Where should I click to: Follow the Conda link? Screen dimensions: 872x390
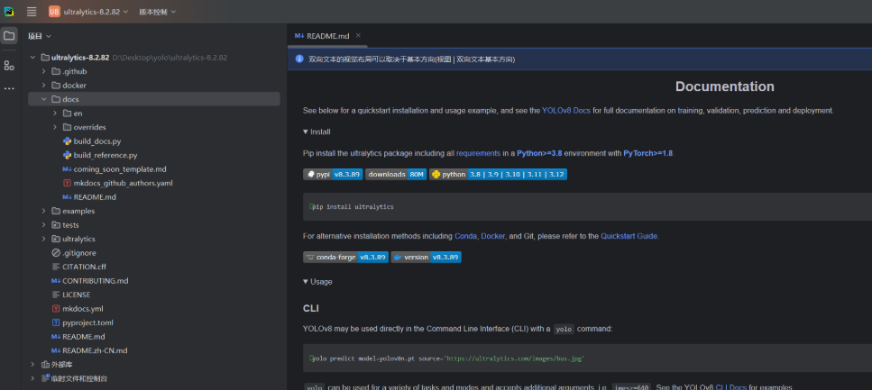(465, 236)
